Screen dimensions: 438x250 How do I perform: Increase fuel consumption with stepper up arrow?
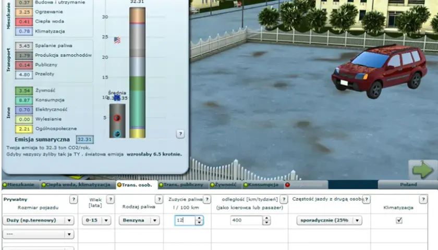[x=199, y=218]
